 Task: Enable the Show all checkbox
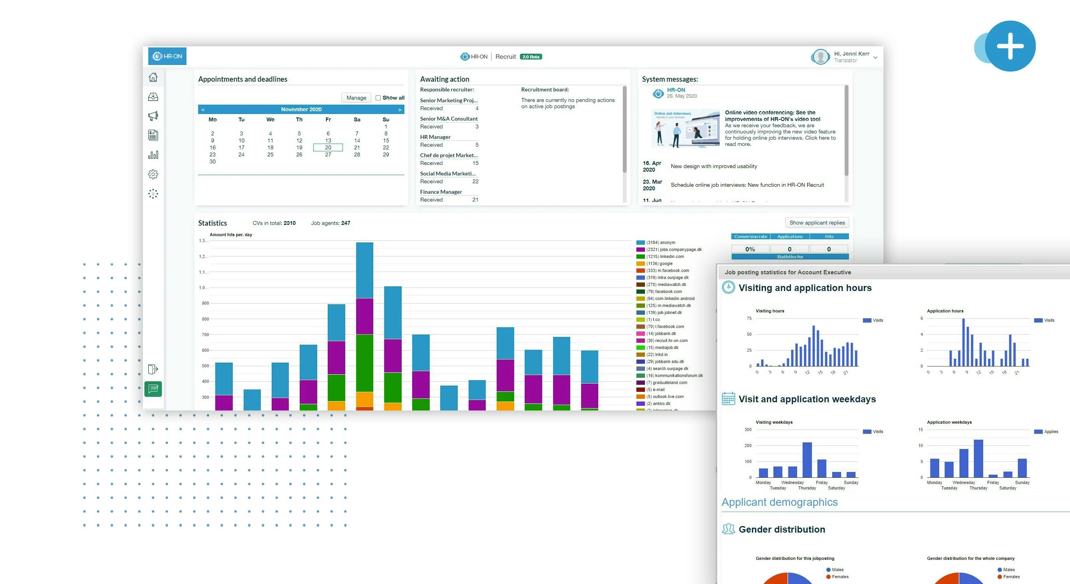click(x=378, y=98)
